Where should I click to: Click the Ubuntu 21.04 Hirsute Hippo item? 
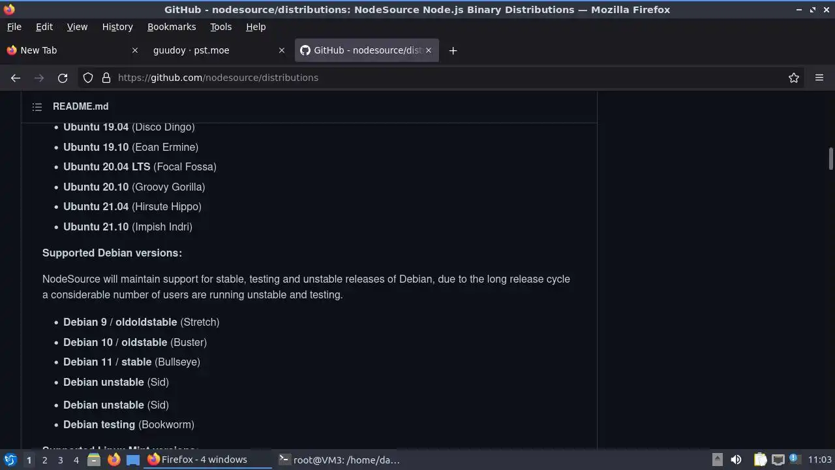[132, 206]
